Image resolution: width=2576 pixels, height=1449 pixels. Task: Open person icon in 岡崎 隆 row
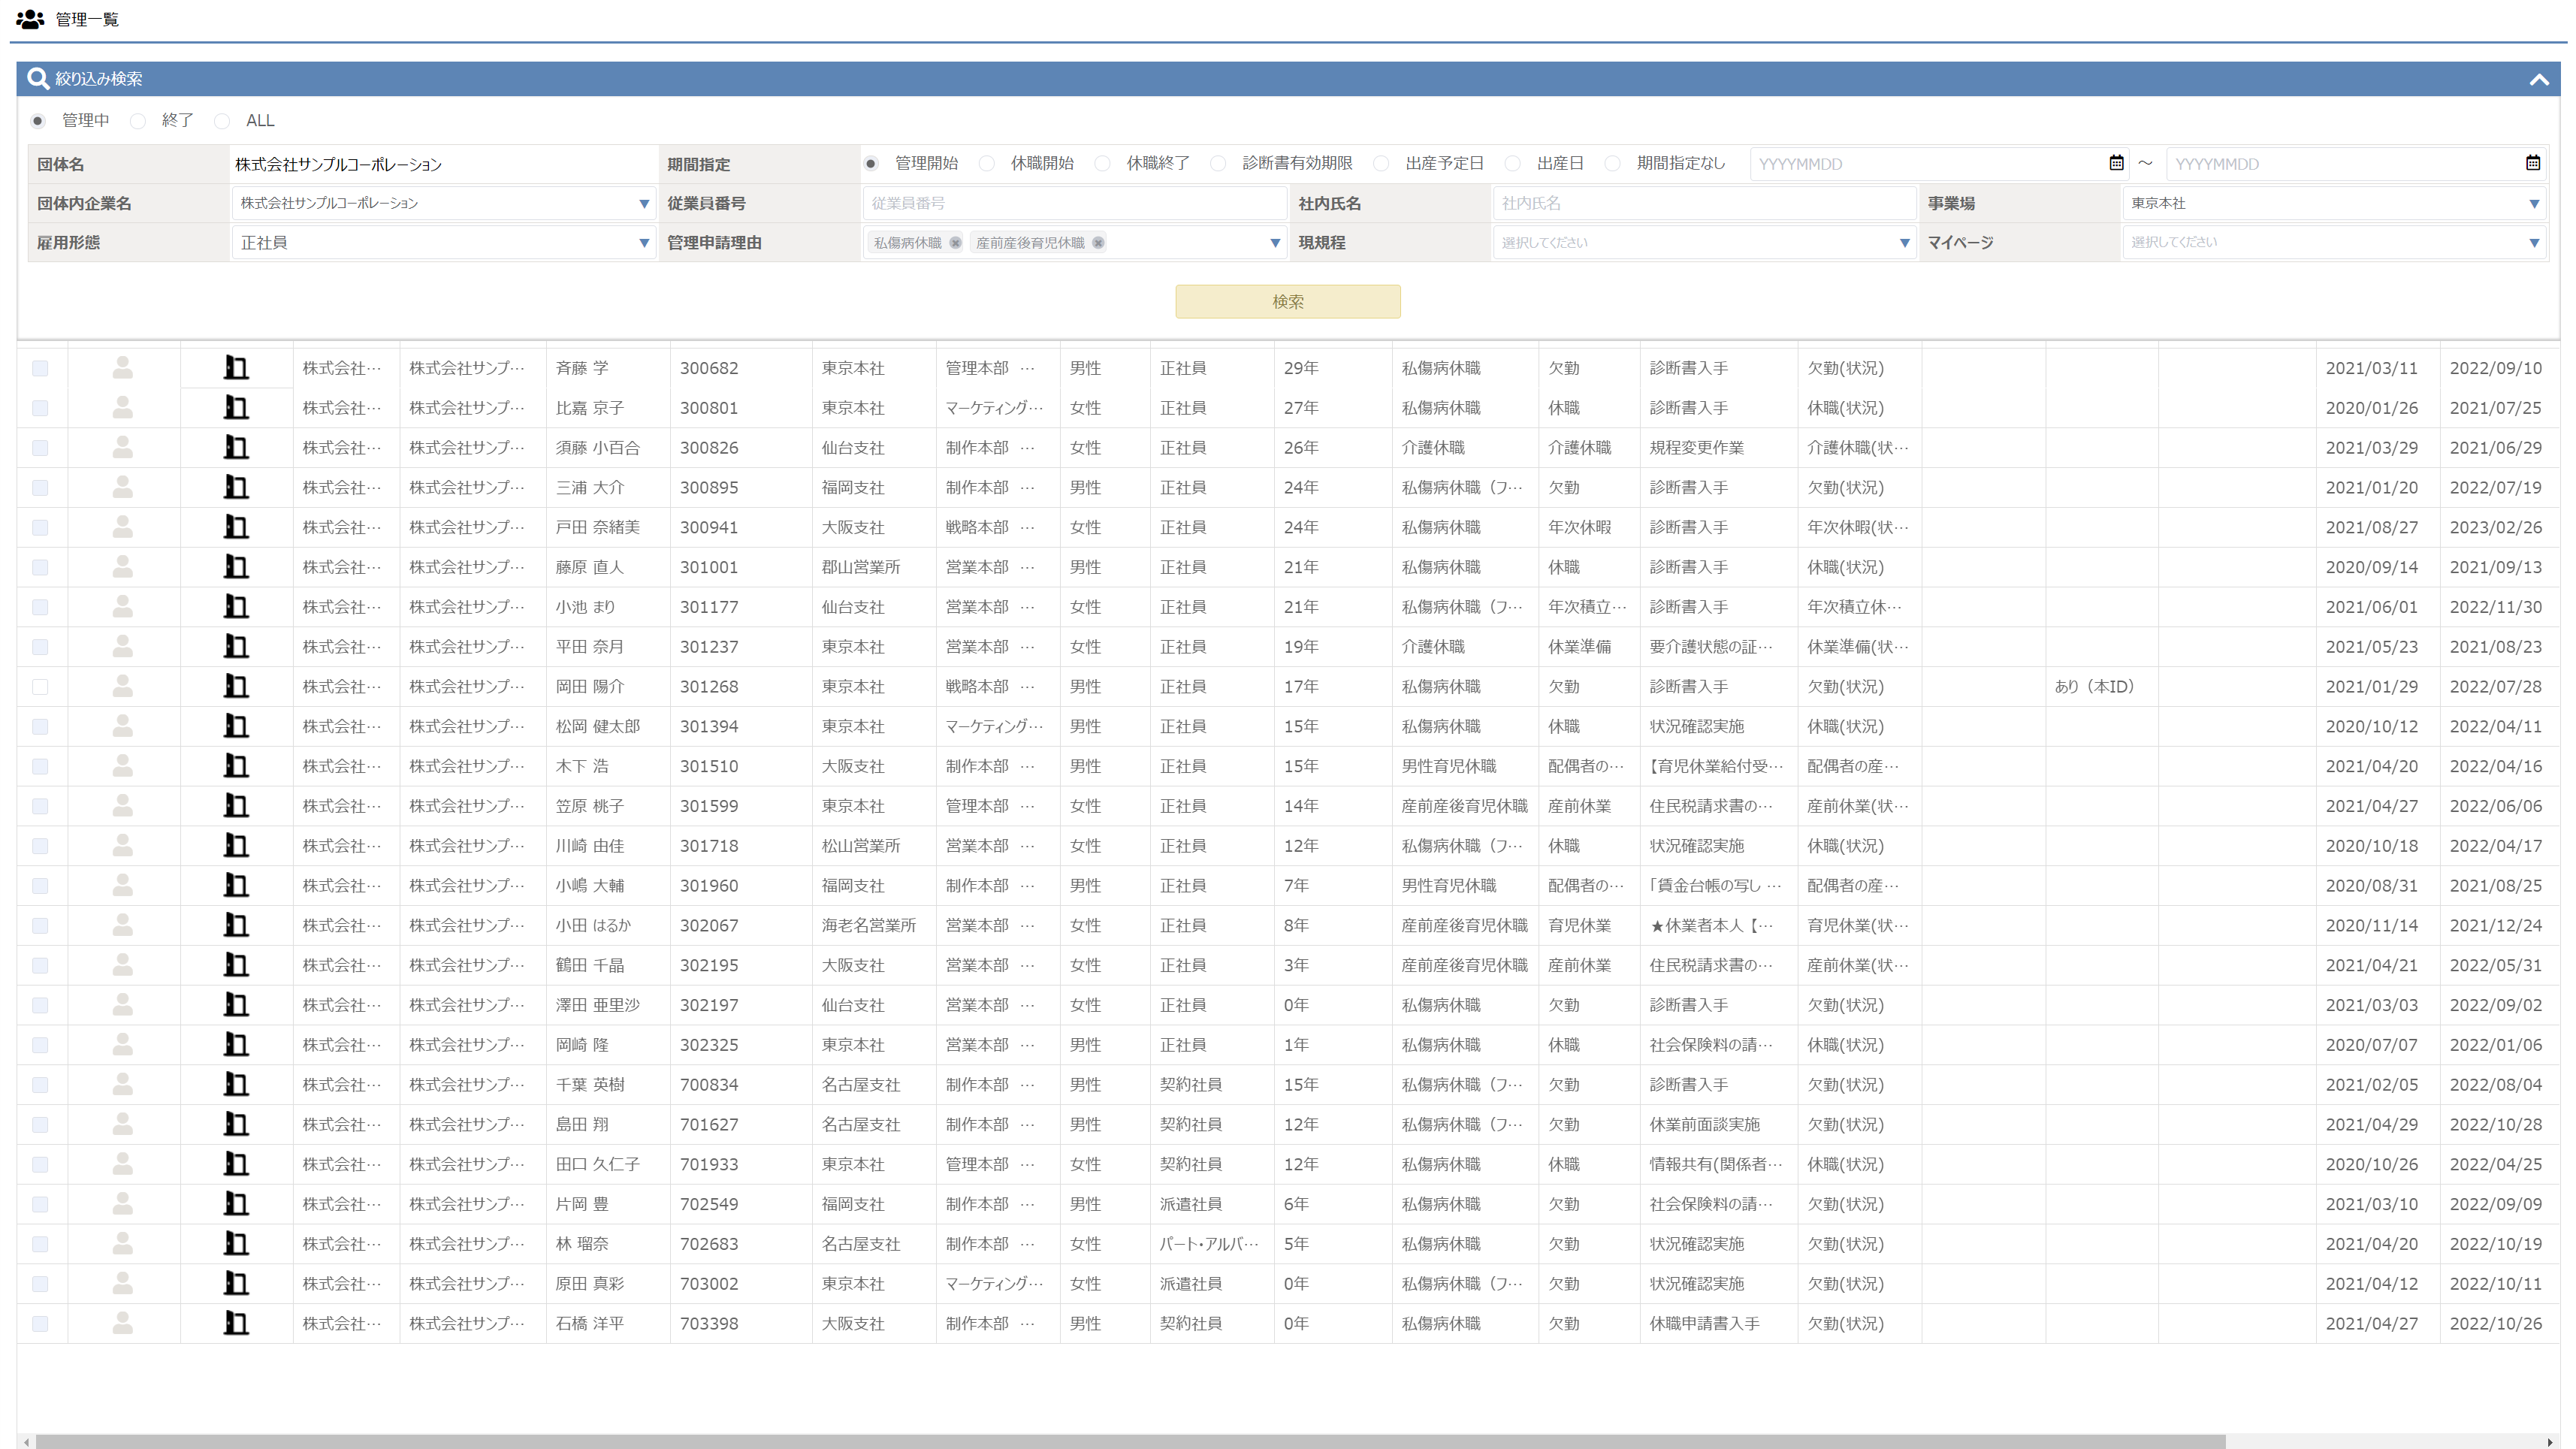pyautogui.click(x=123, y=1045)
